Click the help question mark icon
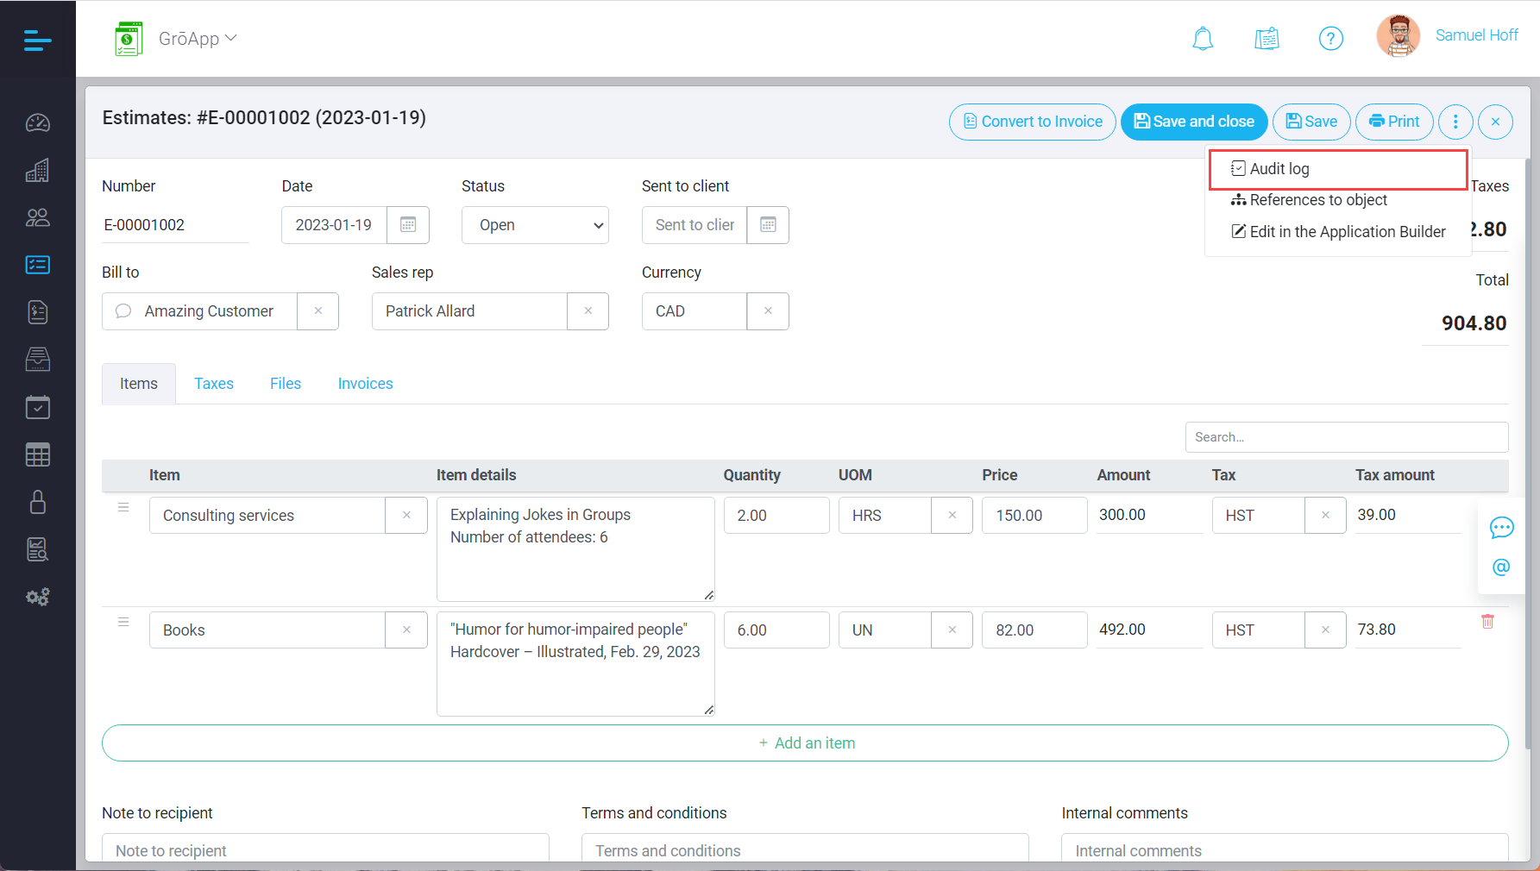The width and height of the screenshot is (1540, 871). (1330, 39)
